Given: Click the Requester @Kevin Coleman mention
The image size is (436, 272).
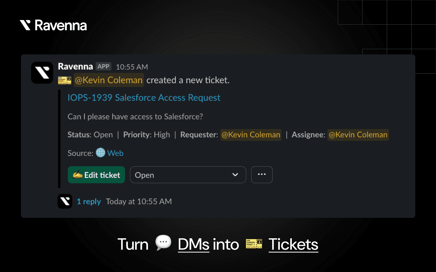Looking at the screenshot, I should click(x=251, y=135).
